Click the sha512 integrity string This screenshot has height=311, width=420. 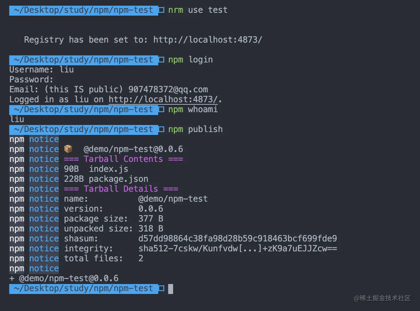tap(238, 248)
